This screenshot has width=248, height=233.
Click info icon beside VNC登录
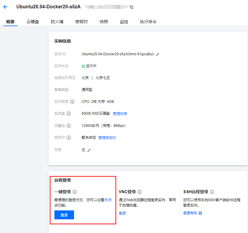(139, 192)
